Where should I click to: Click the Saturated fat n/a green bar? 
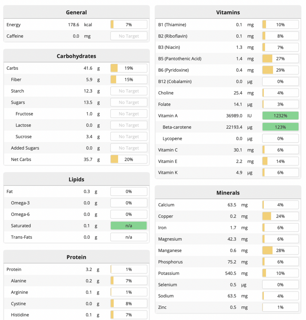point(129,226)
